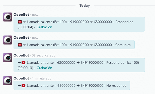Click red phone icon in incoming Respondido message
The image size is (155, 94).
[x=23, y=62]
